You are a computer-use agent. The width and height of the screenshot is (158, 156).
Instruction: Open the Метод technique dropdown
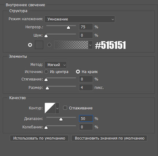click(56, 65)
